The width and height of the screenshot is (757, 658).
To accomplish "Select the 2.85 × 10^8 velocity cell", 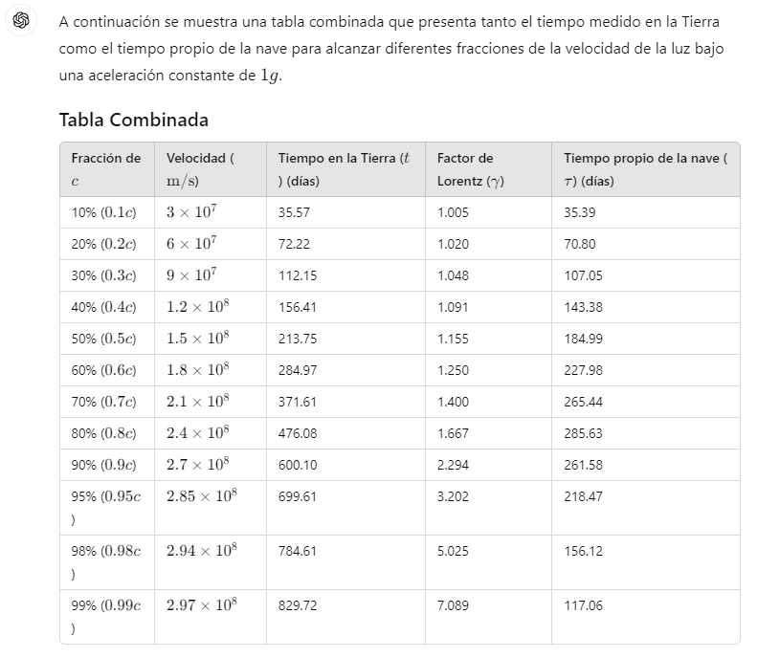I will pos(211,508).
